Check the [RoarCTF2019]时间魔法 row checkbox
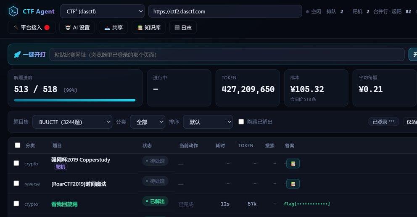The image size is (417, 217). pyautogui.click(x=16, y=183)
